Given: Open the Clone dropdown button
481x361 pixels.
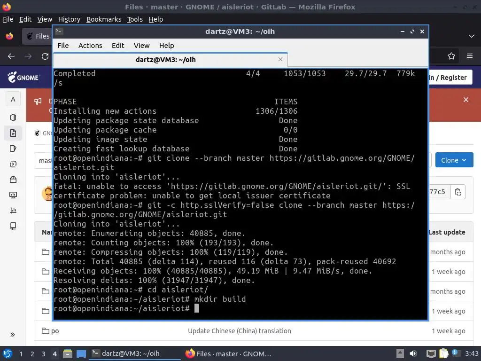Looking at the screenshot, I should [454, 160].
